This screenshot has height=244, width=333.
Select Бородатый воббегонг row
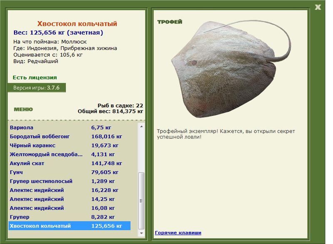coord(70,137)
